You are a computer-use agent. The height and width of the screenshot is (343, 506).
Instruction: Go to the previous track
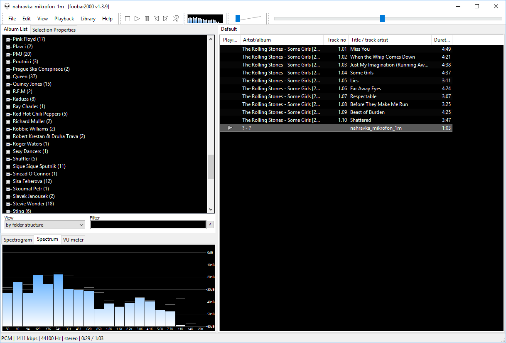pos(156,19)
